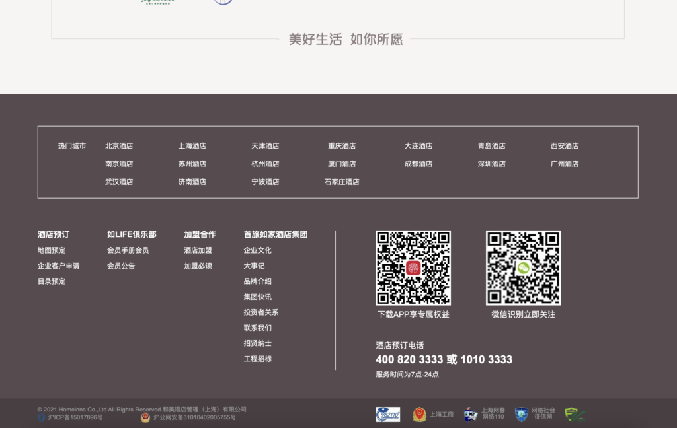Select 成都酒店 link

tap(418, 164)
